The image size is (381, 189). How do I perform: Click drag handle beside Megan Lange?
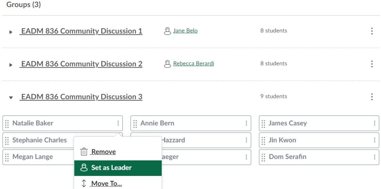[x=7, y=157]
